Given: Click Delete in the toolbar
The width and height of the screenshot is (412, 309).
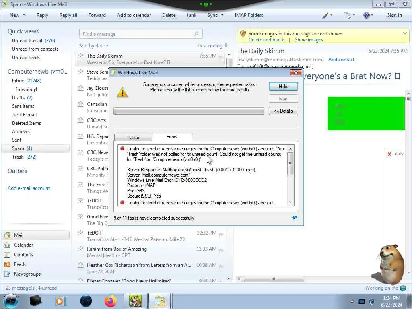Looking at the screenshot, I should pyautogui.click(x=169, y=15).
